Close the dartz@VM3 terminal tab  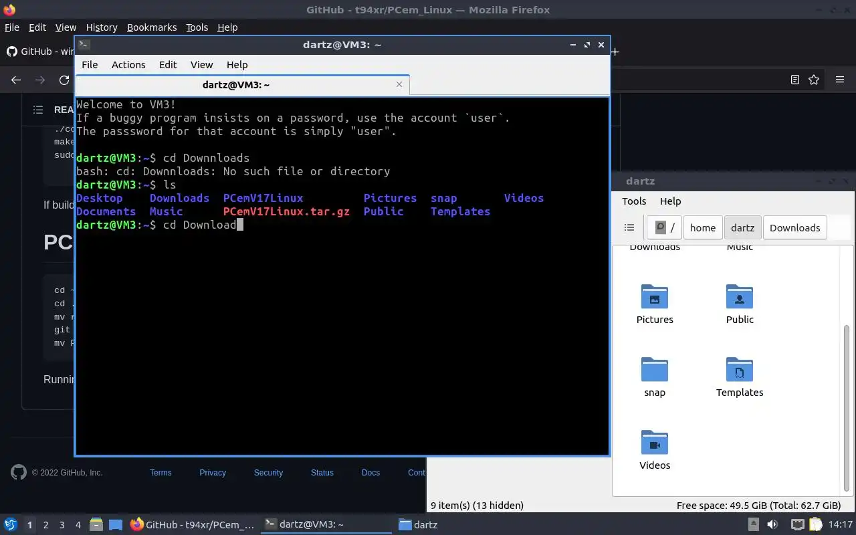click(399, 84)
